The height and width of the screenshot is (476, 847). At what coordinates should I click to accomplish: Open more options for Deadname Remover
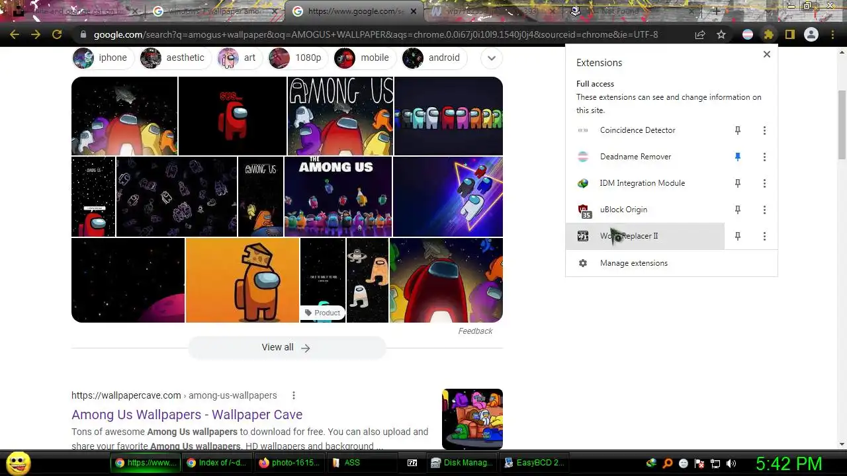click(x=764, y=157)
